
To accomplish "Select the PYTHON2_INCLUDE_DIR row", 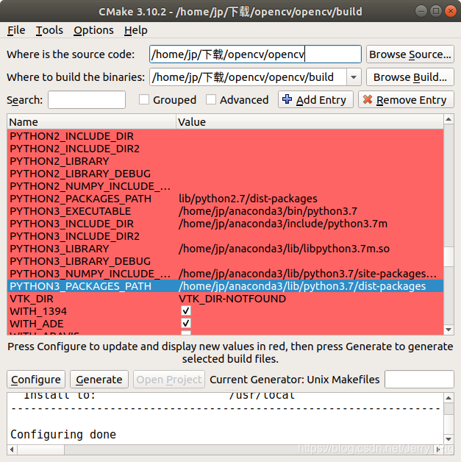I will pos(225,136).
